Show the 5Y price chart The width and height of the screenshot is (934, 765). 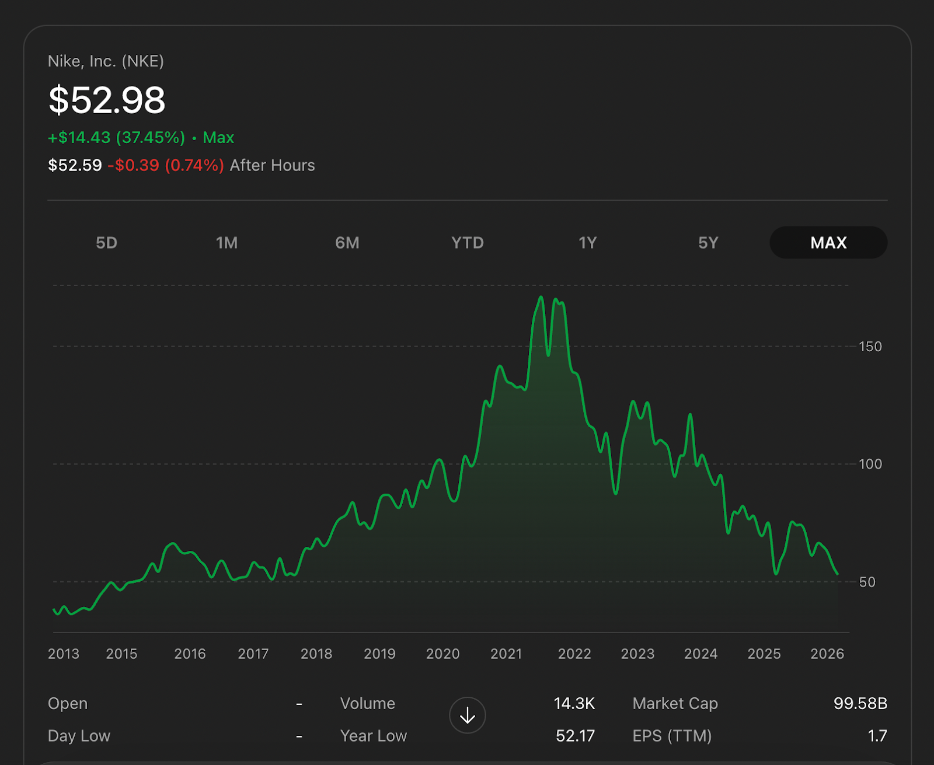[x=708, y=243]
